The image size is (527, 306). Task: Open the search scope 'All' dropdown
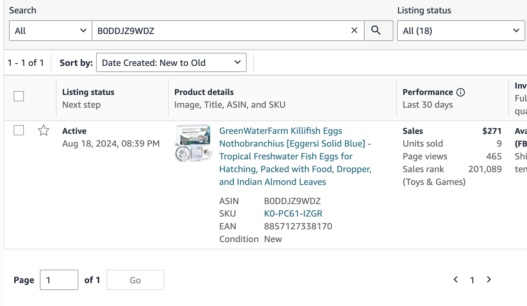51,30
